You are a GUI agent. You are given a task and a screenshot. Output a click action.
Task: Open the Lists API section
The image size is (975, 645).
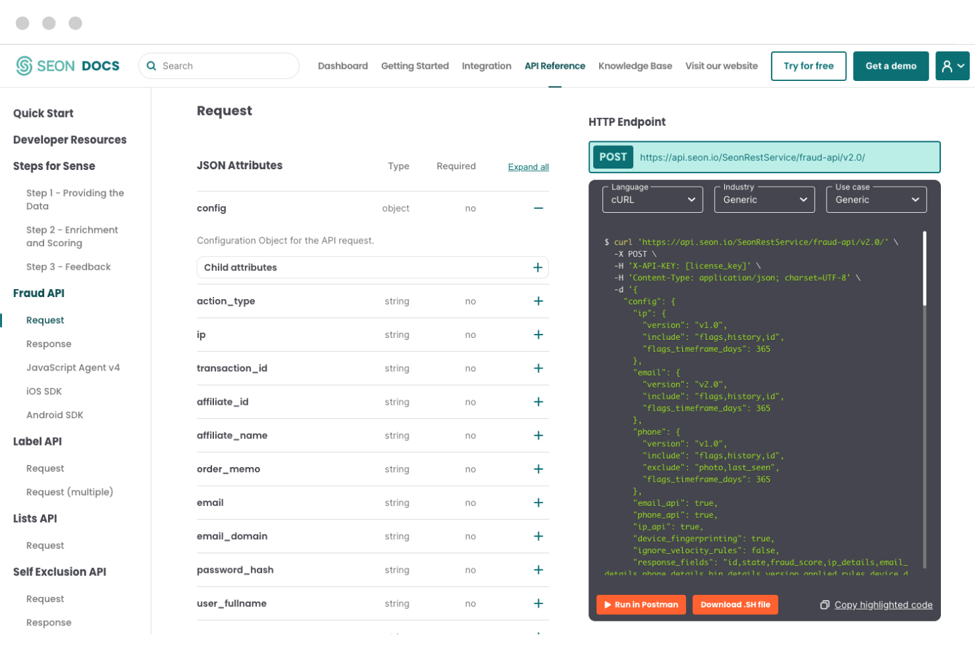[x=35, y=519]
